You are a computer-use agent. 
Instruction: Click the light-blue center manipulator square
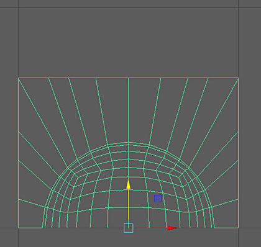129,228
